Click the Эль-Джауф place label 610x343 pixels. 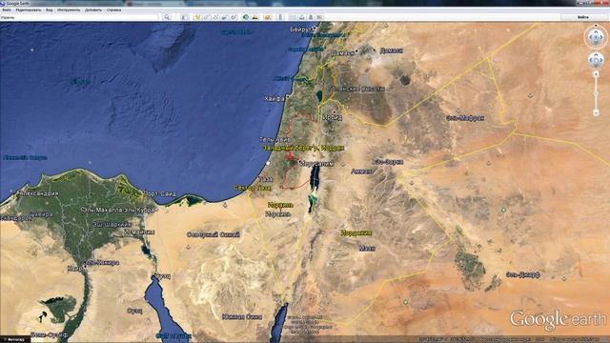[x=523, y=274]
